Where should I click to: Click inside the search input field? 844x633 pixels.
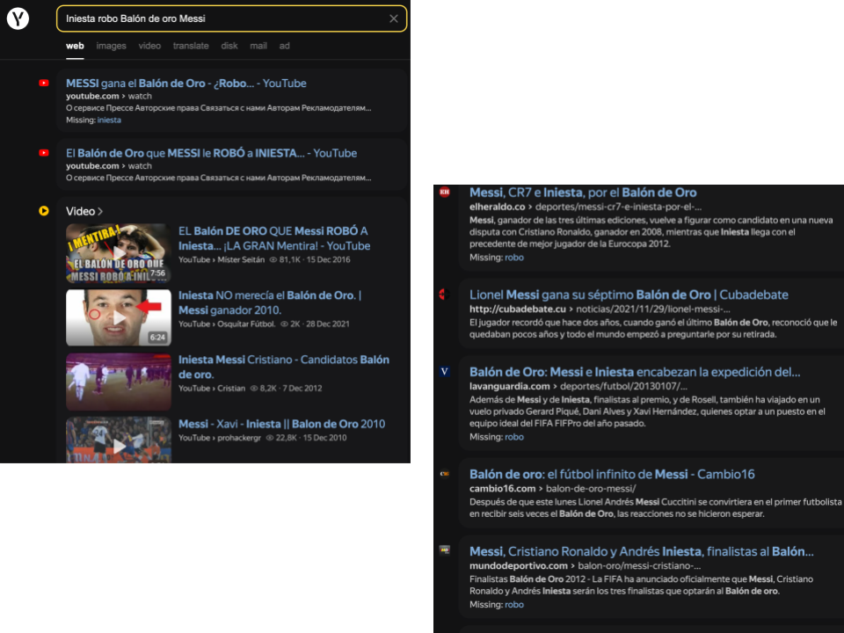220,18
